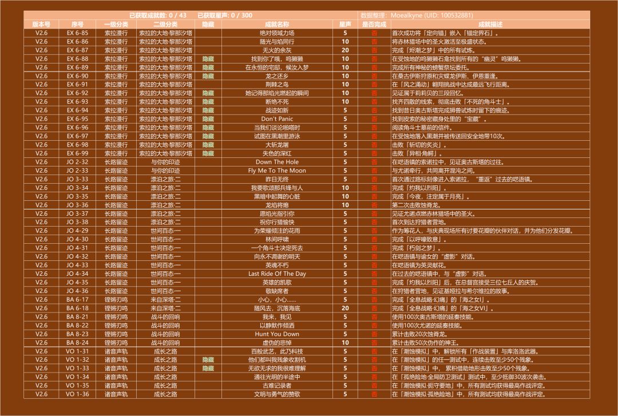Click the '隐藏' tag in the VO 1-32 row
The image size is (618, 416).
pyautogui.click(x=208, y=360)
